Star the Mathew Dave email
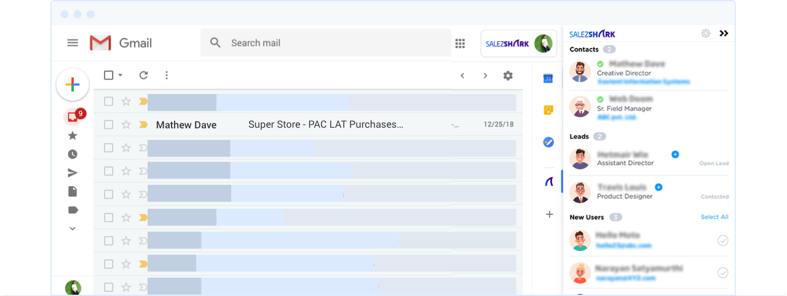Screen dimensions: 787x296 126,125
